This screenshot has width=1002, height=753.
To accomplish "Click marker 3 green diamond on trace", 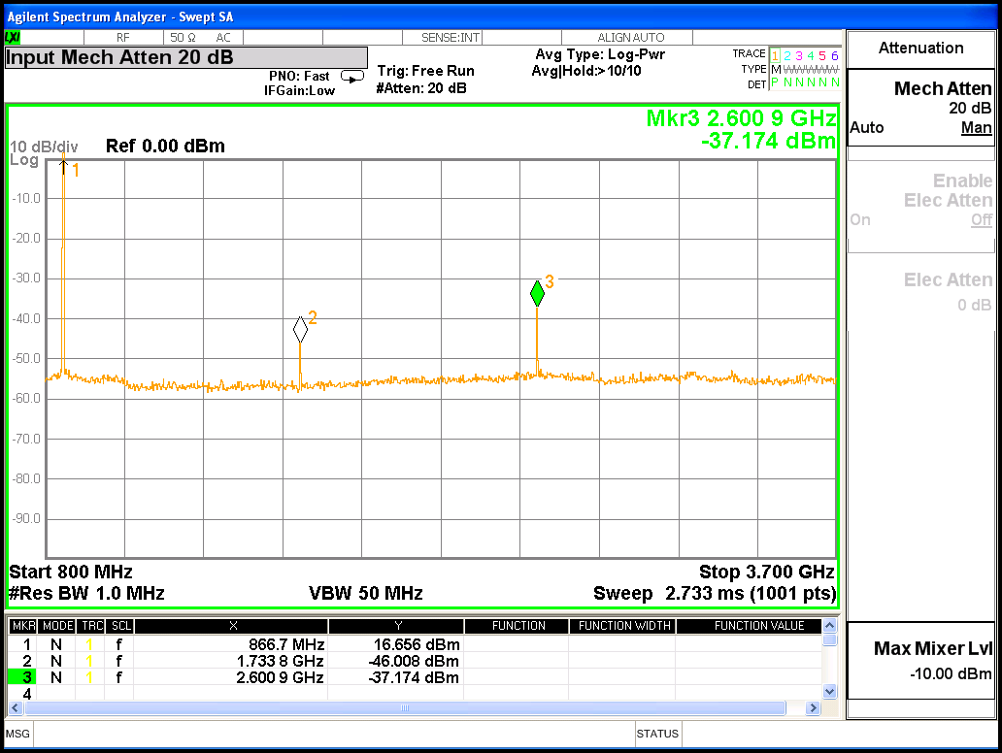I will click(538, 293).
